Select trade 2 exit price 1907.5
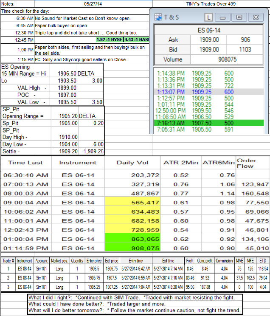270x316 pixels. coord(112,278)
